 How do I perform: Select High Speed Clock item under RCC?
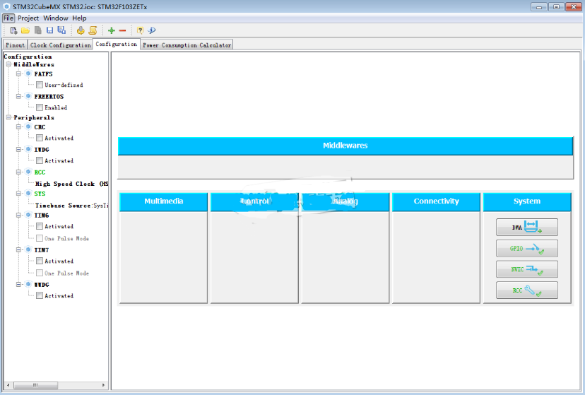tap(71, 184)
